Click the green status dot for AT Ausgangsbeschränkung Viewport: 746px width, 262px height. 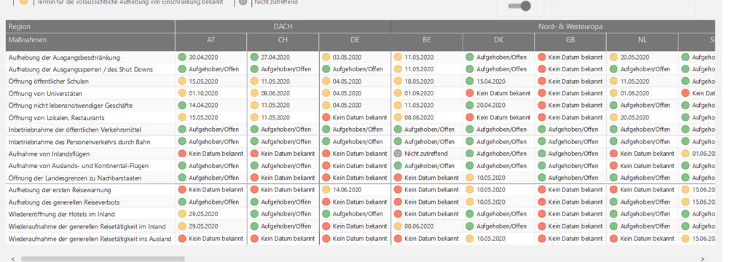click(181, 57)
